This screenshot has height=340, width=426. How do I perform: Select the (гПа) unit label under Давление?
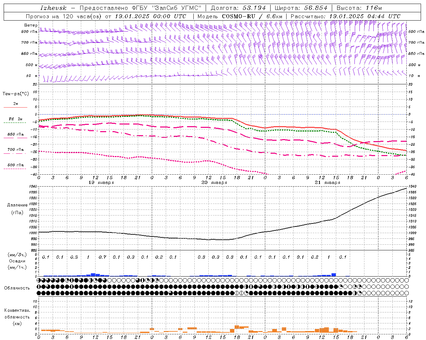coord(17,213)
